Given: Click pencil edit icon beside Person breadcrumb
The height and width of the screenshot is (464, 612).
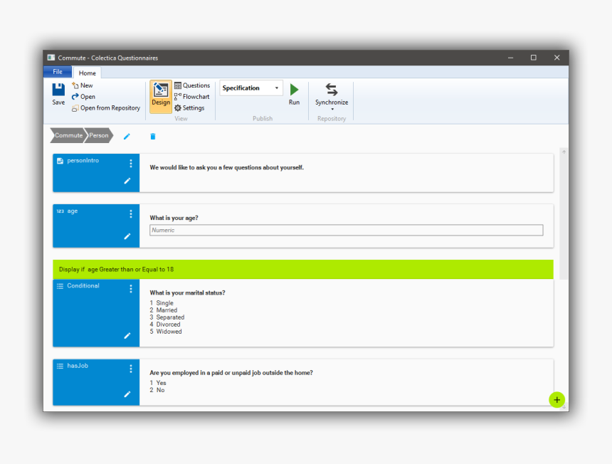Looking at the screenshot, I should click(127, 136).
